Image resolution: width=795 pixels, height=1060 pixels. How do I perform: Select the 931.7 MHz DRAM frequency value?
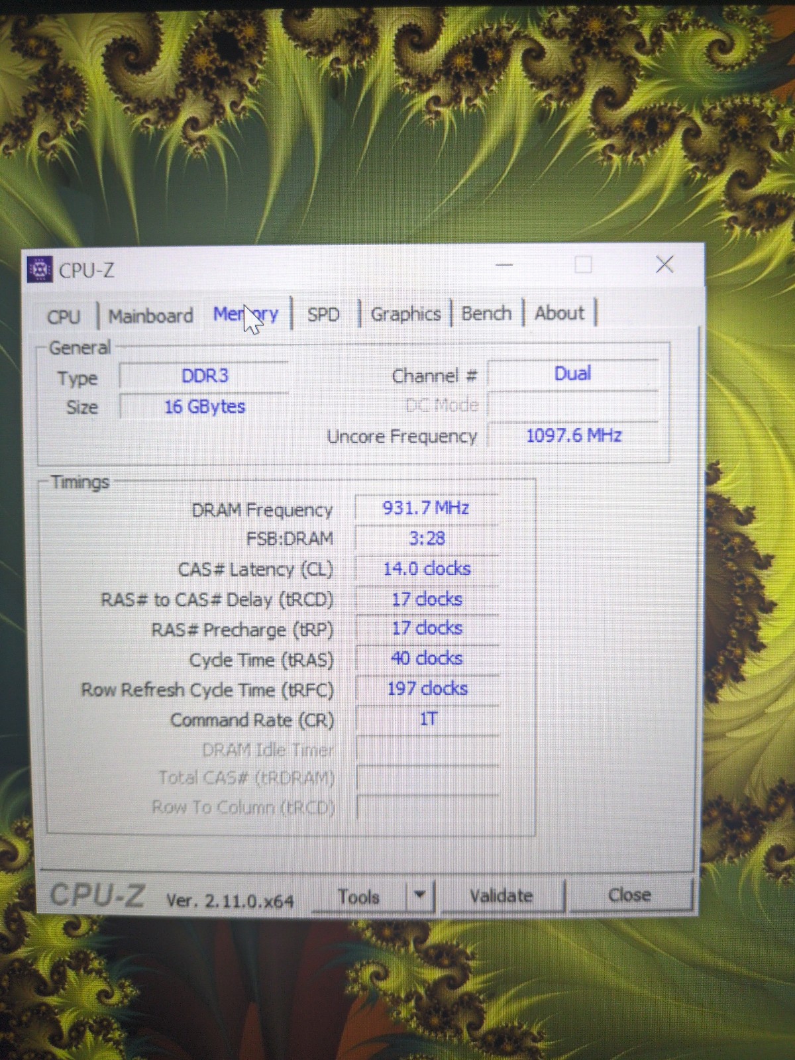click(427, 508)
